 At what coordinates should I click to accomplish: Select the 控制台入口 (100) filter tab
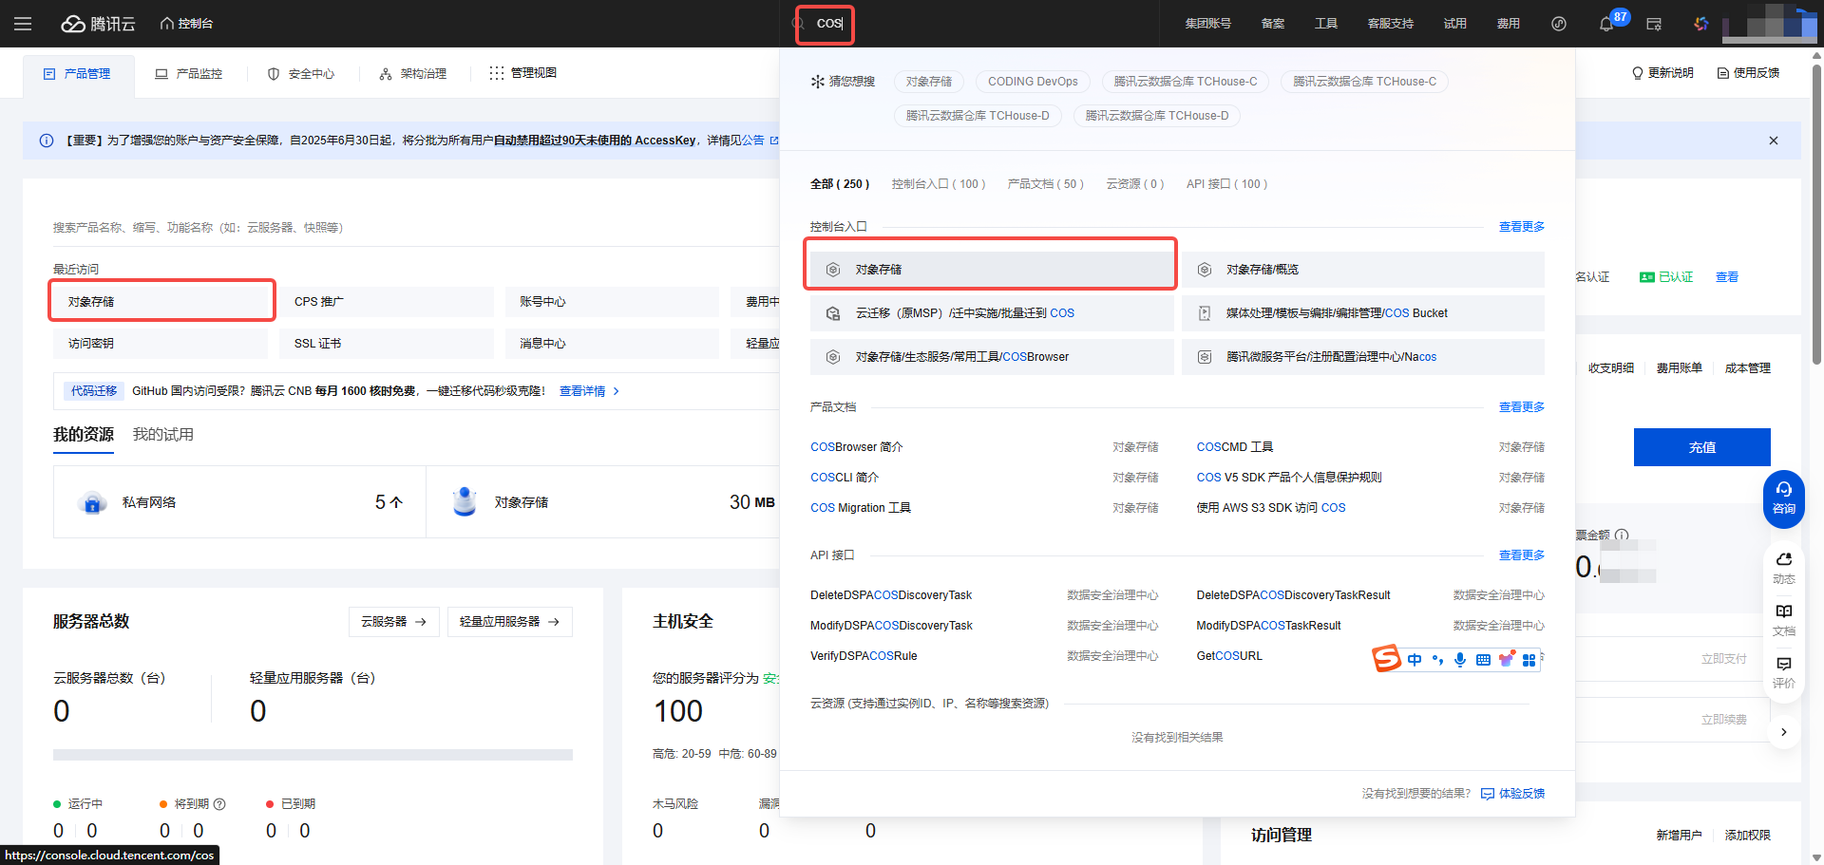938,184
